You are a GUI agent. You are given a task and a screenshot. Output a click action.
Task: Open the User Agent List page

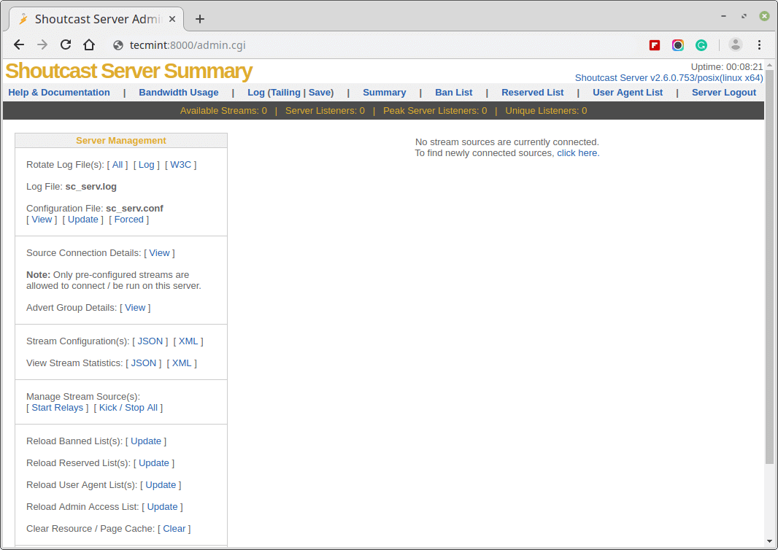click(x=628, y=92)
